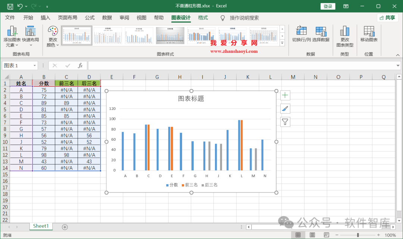Click the Redo arrow icon
Image resolution: width=403 pixels, height=239 pixels.
point(34,6)
